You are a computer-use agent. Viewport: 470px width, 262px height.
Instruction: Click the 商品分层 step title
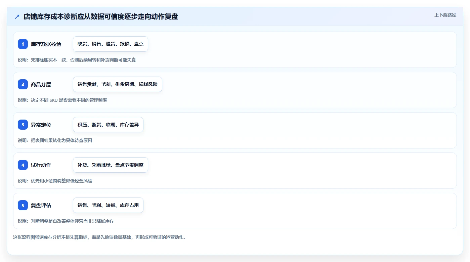pyautogui.click(x=41, y=84)
